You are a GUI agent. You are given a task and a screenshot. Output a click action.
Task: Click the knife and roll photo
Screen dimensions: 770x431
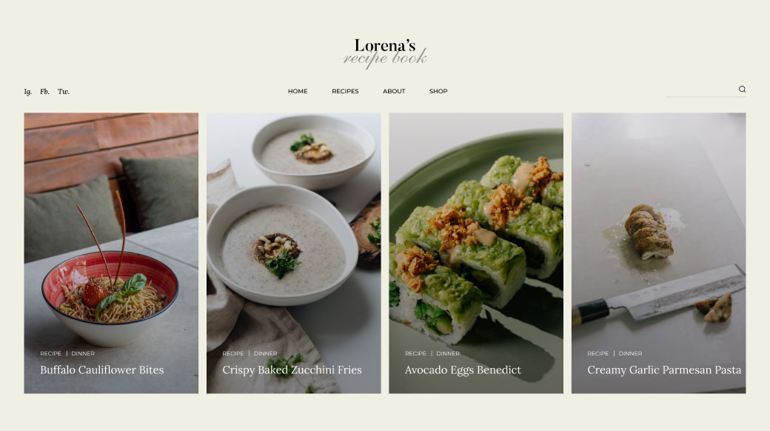point(658,231)
